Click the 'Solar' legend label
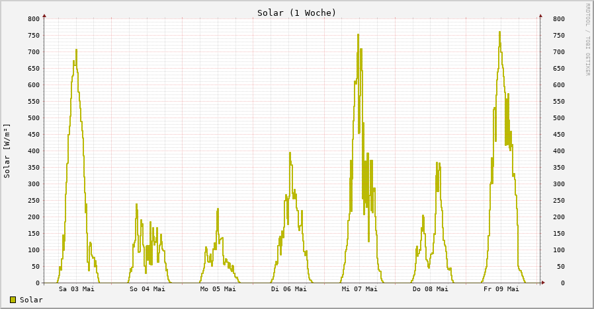 (31, 300)
